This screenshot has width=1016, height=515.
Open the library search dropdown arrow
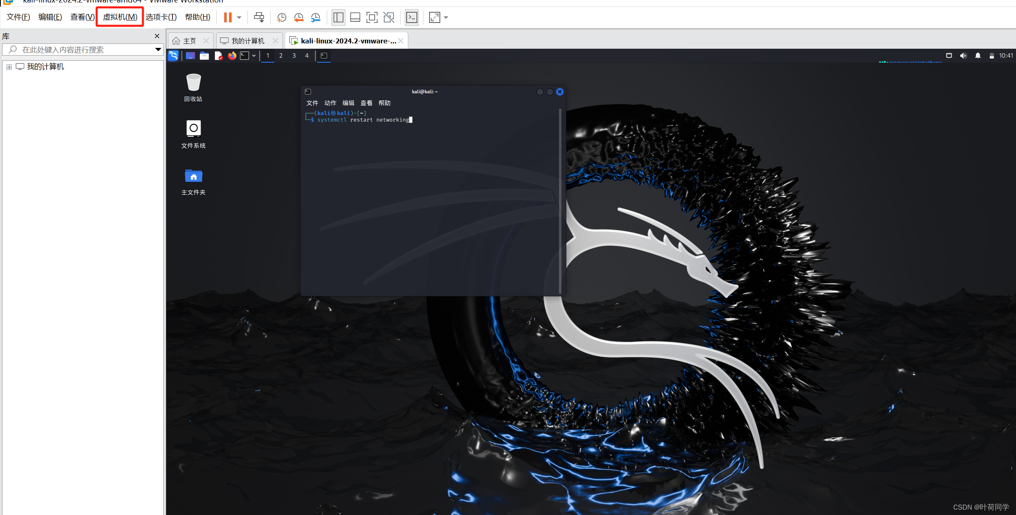pos(158,50)
